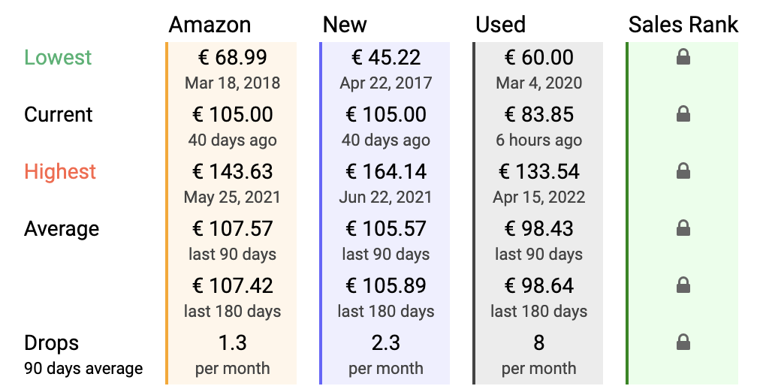The image size is (757, 389).
Task: Click Used current price € 83.85
Action: [x=538, y=115]
